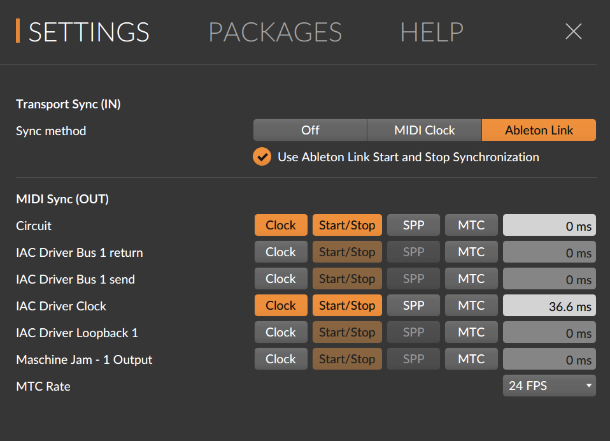Enable Clock for IAC Driver Bus 1 send

[x=281, y=278]
